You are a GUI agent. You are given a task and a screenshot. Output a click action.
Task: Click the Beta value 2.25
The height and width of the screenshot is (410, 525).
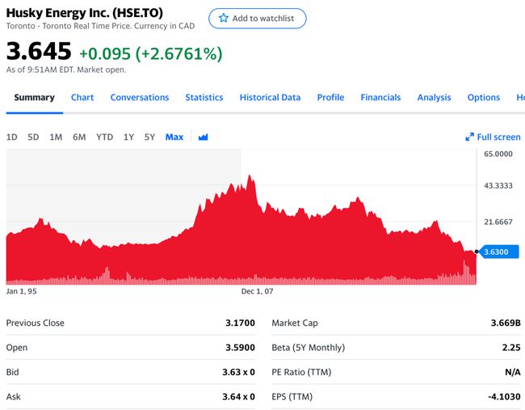511,347
